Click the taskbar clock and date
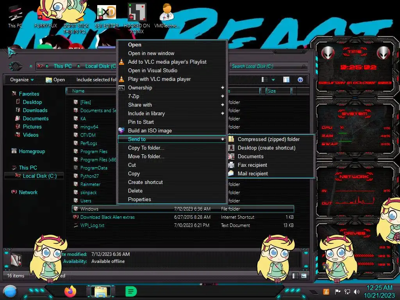The width and height of the screenshot is (400, 300). coord(379,291)
